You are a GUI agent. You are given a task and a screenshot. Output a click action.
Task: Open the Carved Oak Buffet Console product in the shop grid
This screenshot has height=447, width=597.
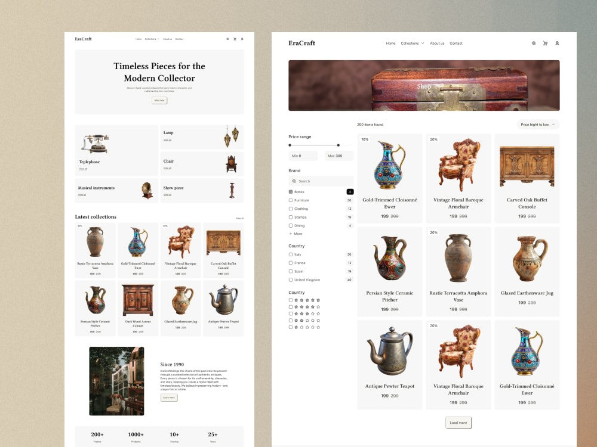pyautogui.click(x=527, y=178)
